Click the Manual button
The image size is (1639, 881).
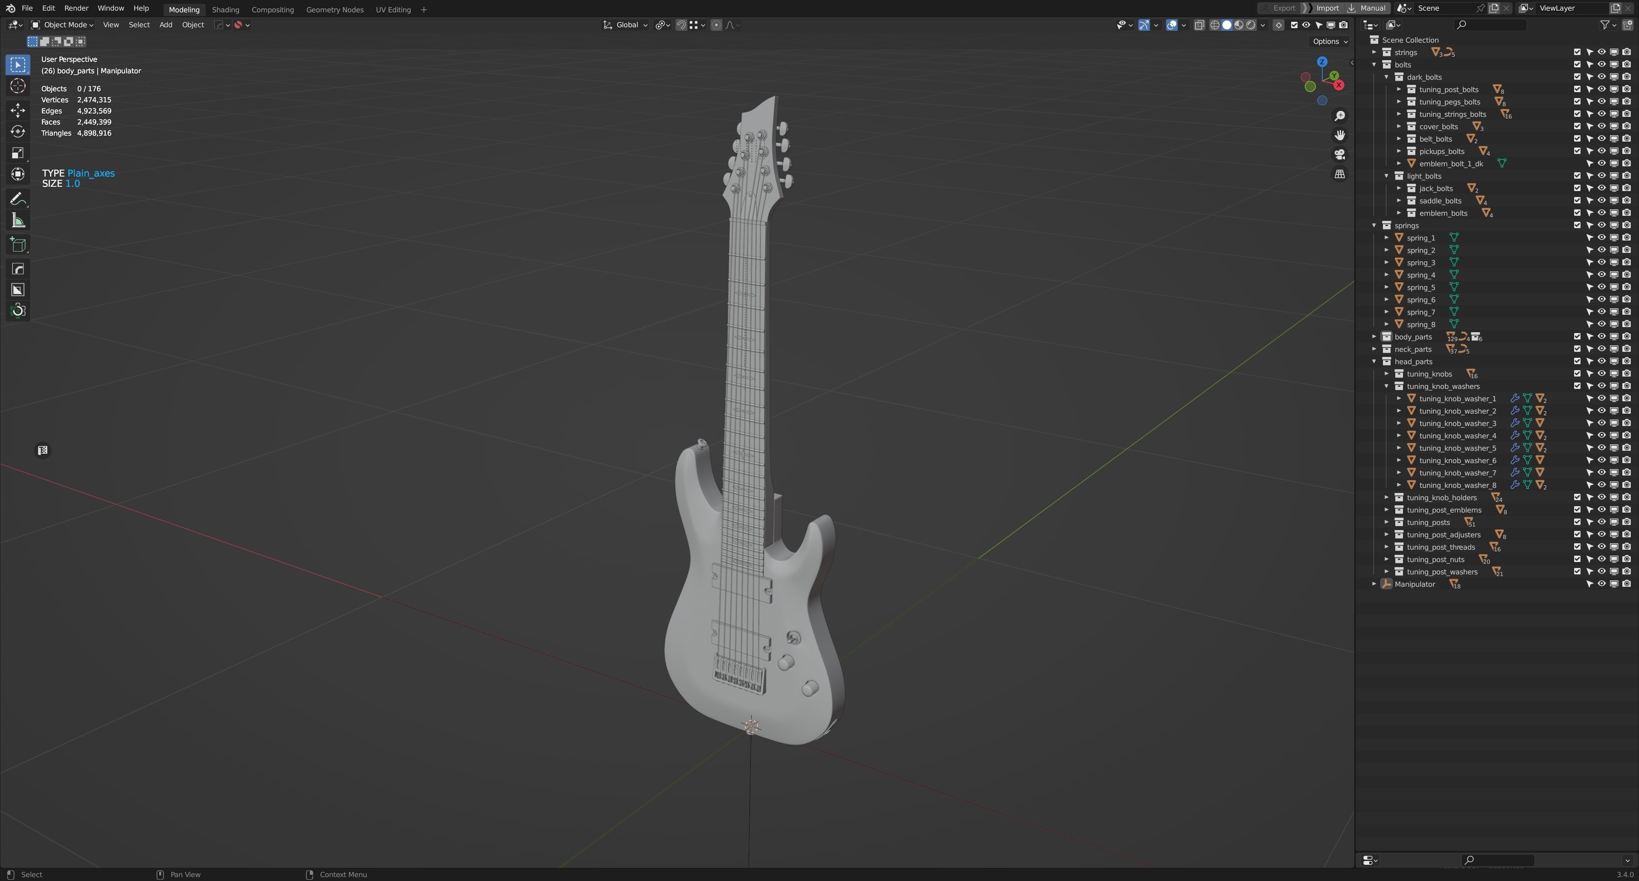1367,8
